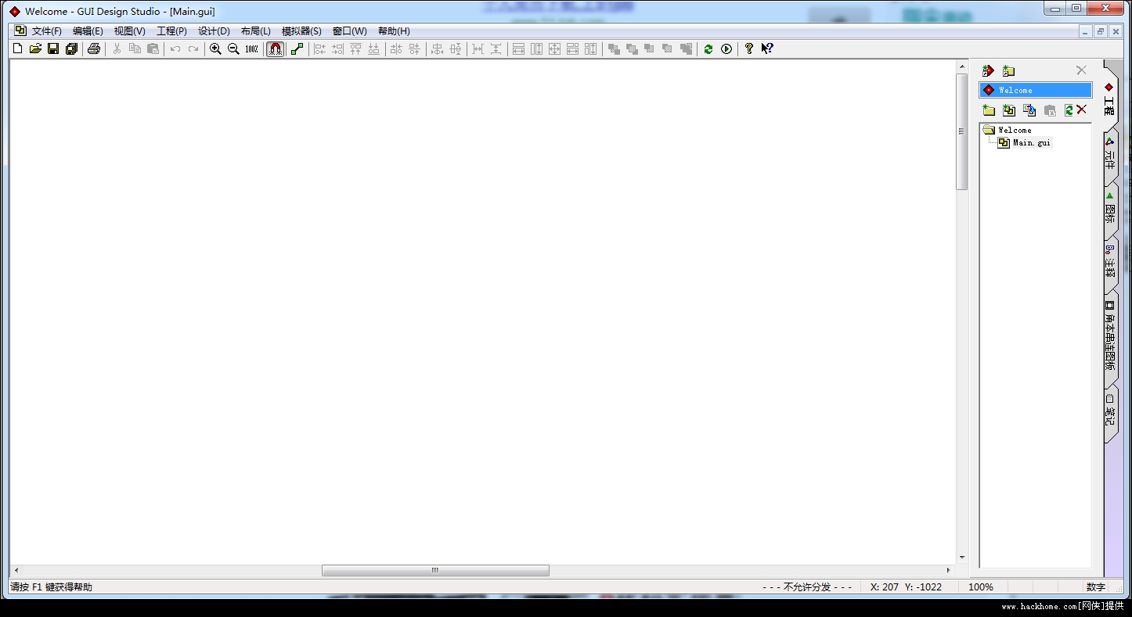The image size is (1132, 617).
Task: Open the 视图(V) menu
Action: click(x=129, y=31)
